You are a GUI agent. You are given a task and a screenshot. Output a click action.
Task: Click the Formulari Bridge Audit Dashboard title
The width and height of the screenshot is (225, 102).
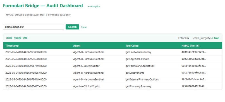[43, 6]
